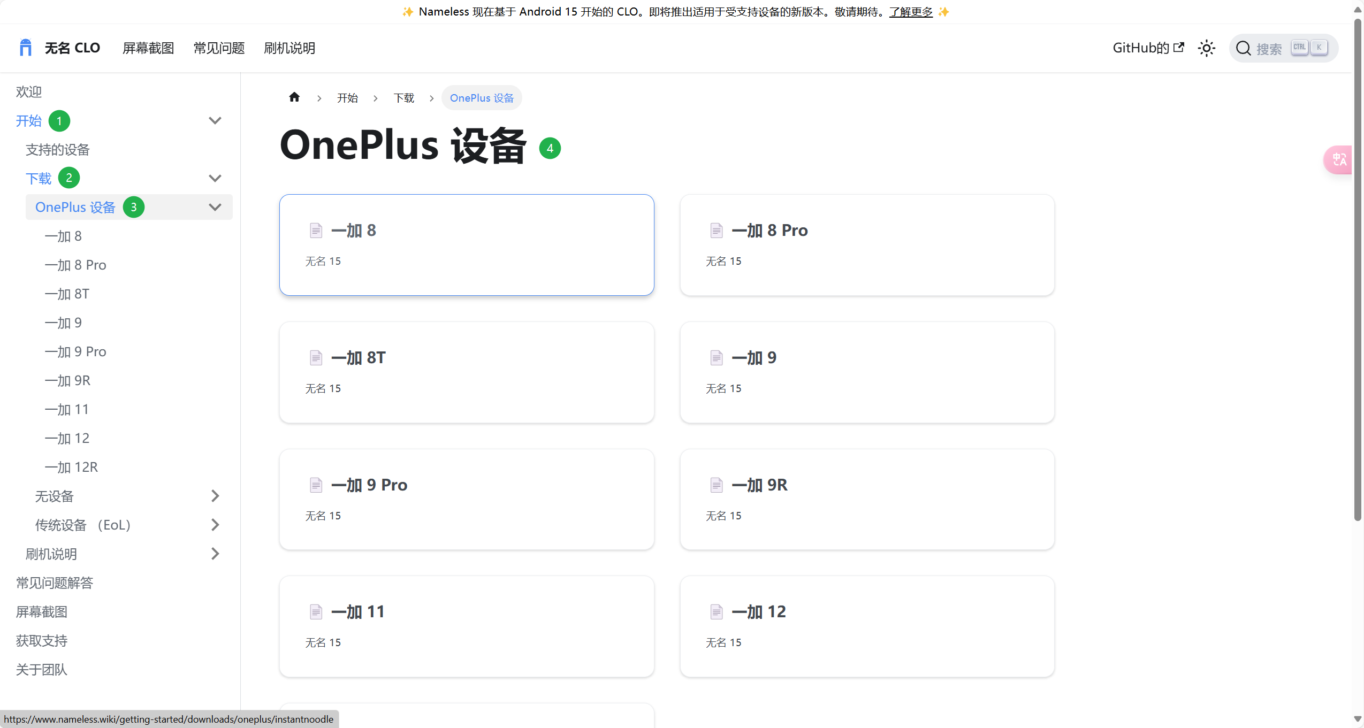Click the 了解更多 banner link
This screenshot has width=1364, height=728.
[910, 12]
